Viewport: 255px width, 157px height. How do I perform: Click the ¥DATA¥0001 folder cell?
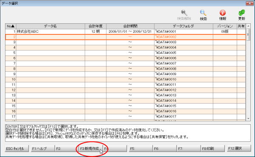(x=184, y=31)
